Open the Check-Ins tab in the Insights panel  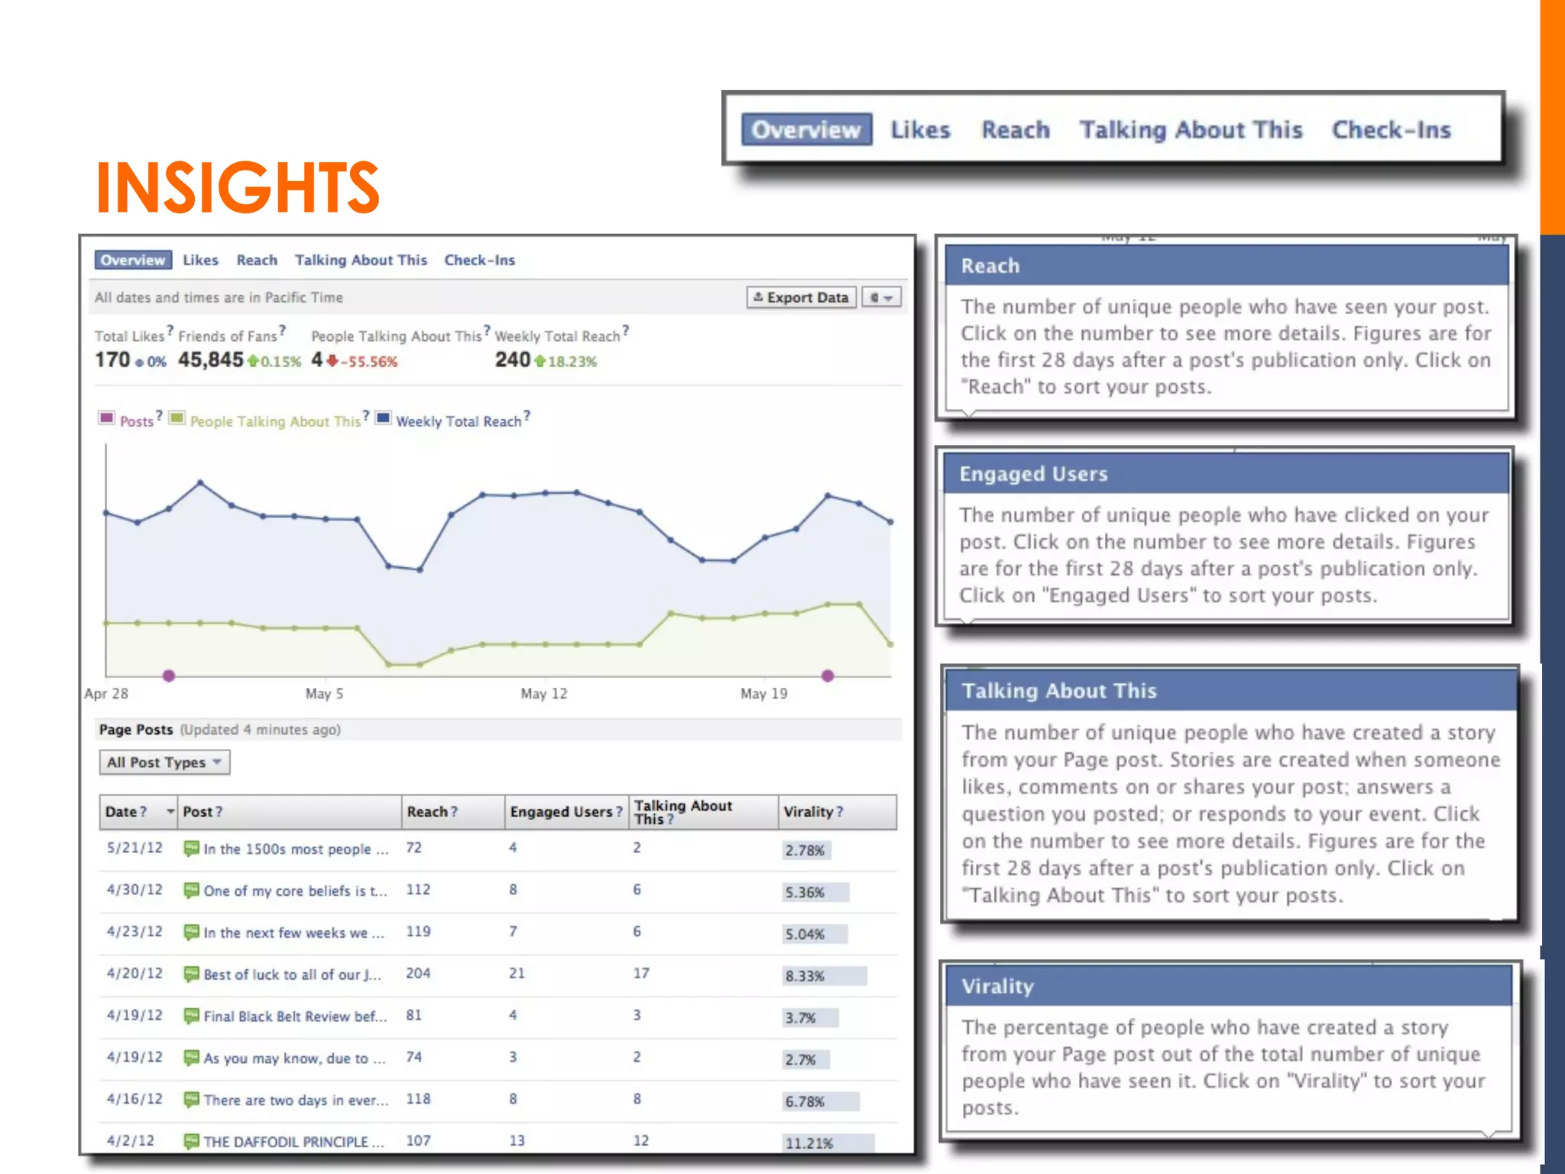tap(480, 260)
